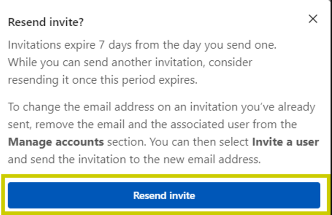Click 'You can then select' text
The image size is (332, 215).
coord(196,142)
